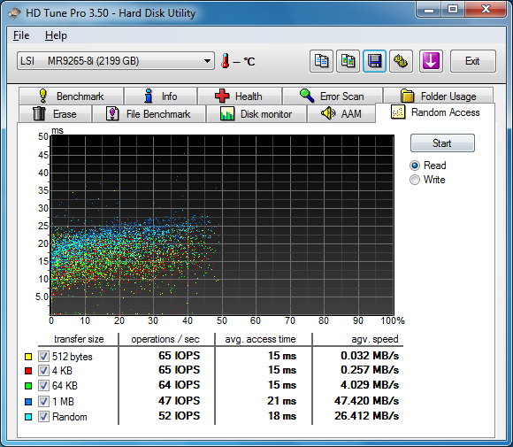Click the HD Tune Pro title bar icon
The image size is (513, 447).
[x=14, y=13]
